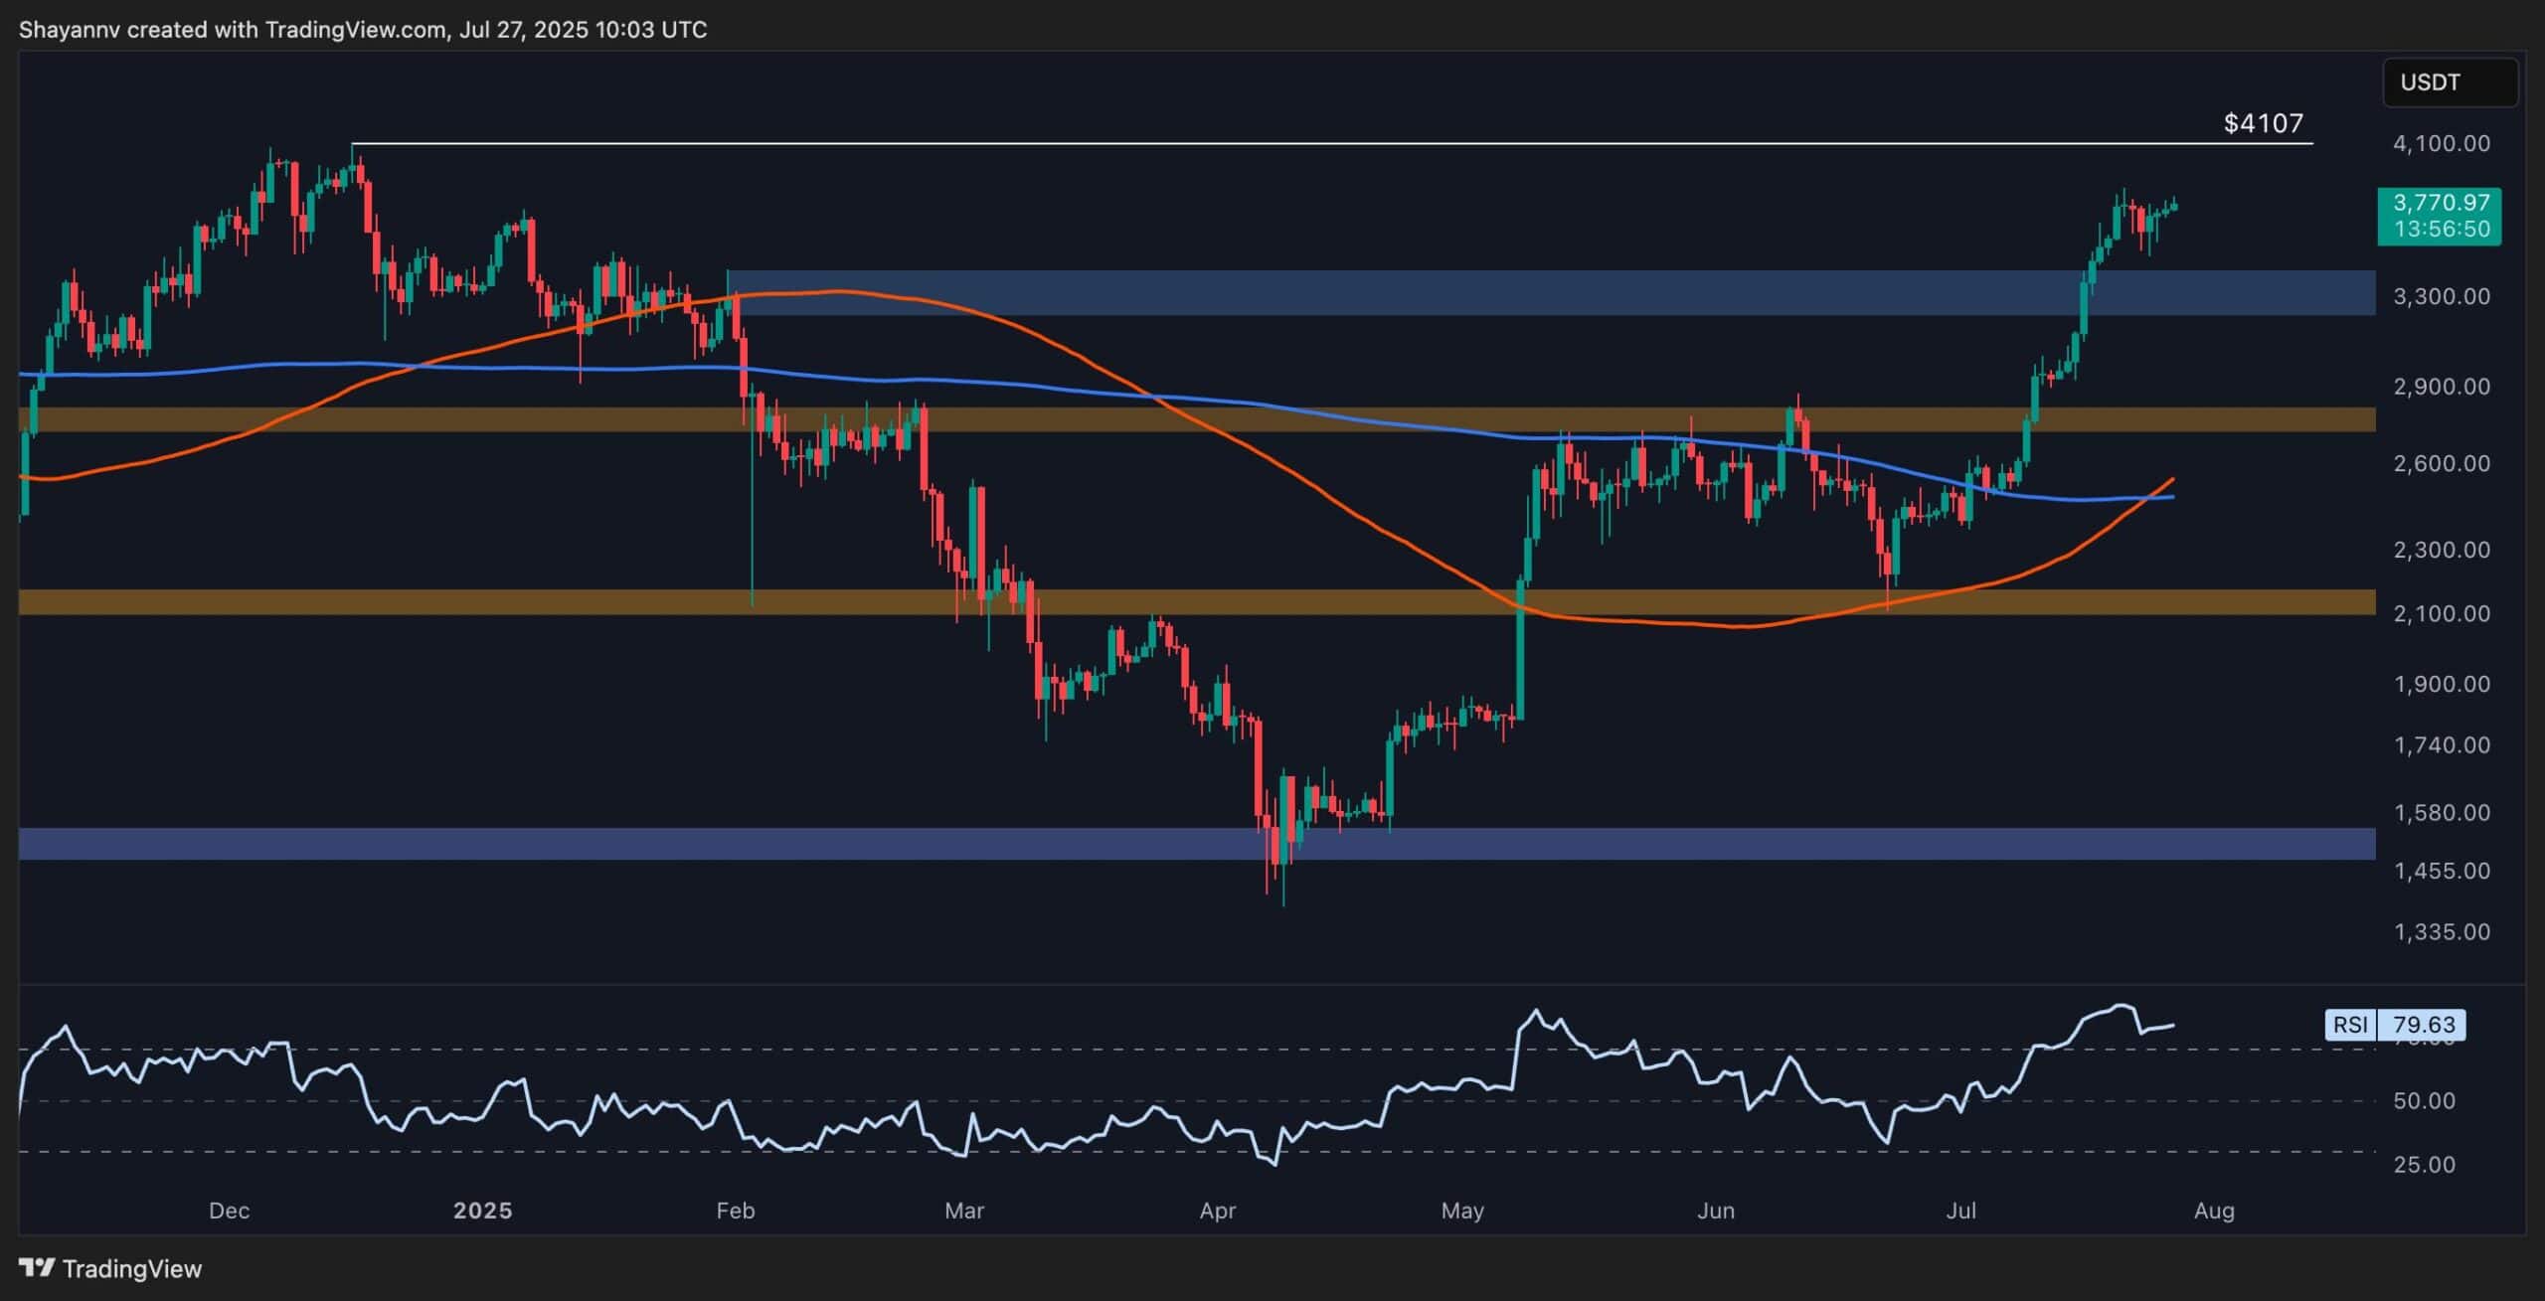The width and height of the screenshot is (2545, 1301).
Task: Click the Shayannv TradingView.com attribution text
Action: tap(363, 29)
